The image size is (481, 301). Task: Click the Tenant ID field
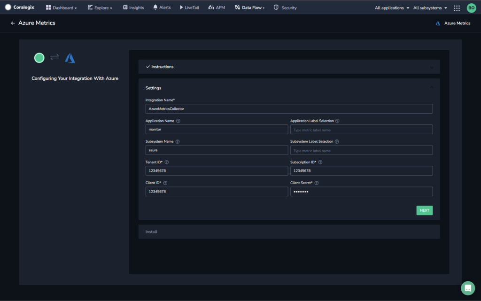(x=217, y=171)
